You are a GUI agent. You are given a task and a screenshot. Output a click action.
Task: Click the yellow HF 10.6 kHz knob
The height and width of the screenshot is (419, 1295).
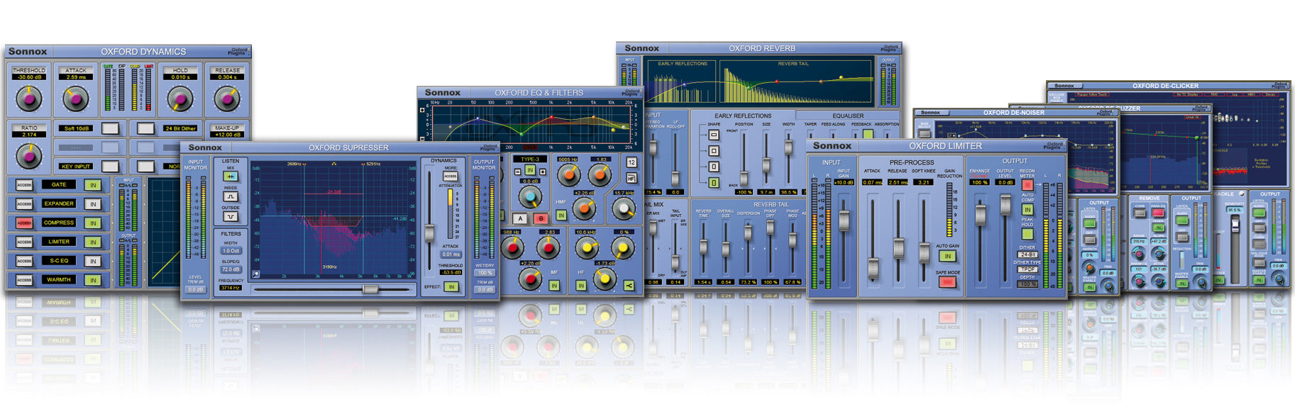pyautogui.click(x=585, y=247)
